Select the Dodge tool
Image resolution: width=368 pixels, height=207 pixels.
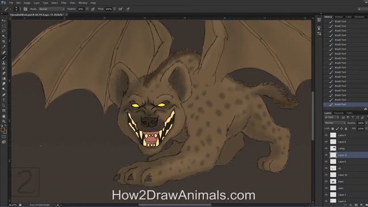pos(4,90)
